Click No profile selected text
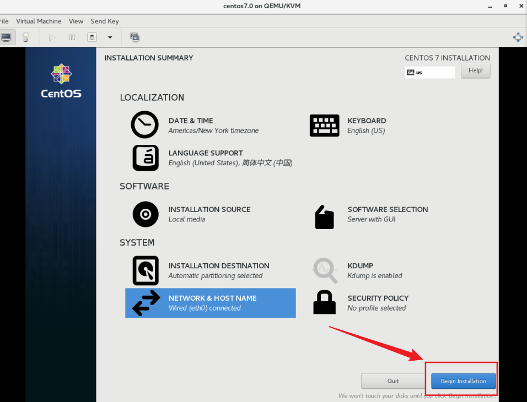The width and height of the screenshot is (527, 402). (x=377, y=308)
